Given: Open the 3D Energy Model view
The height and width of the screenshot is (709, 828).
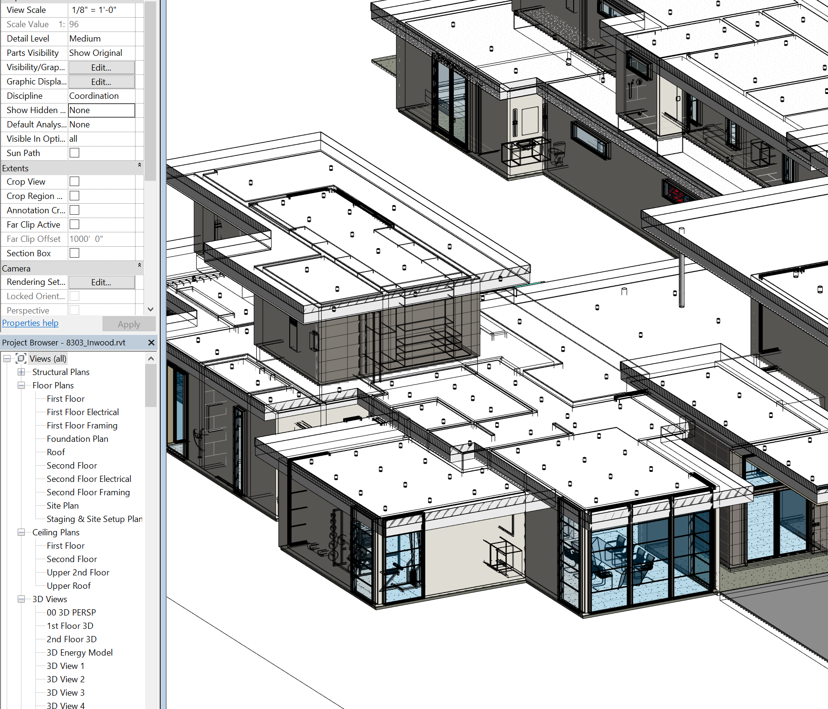Looking at the screenshot, I should pos(80,653).
